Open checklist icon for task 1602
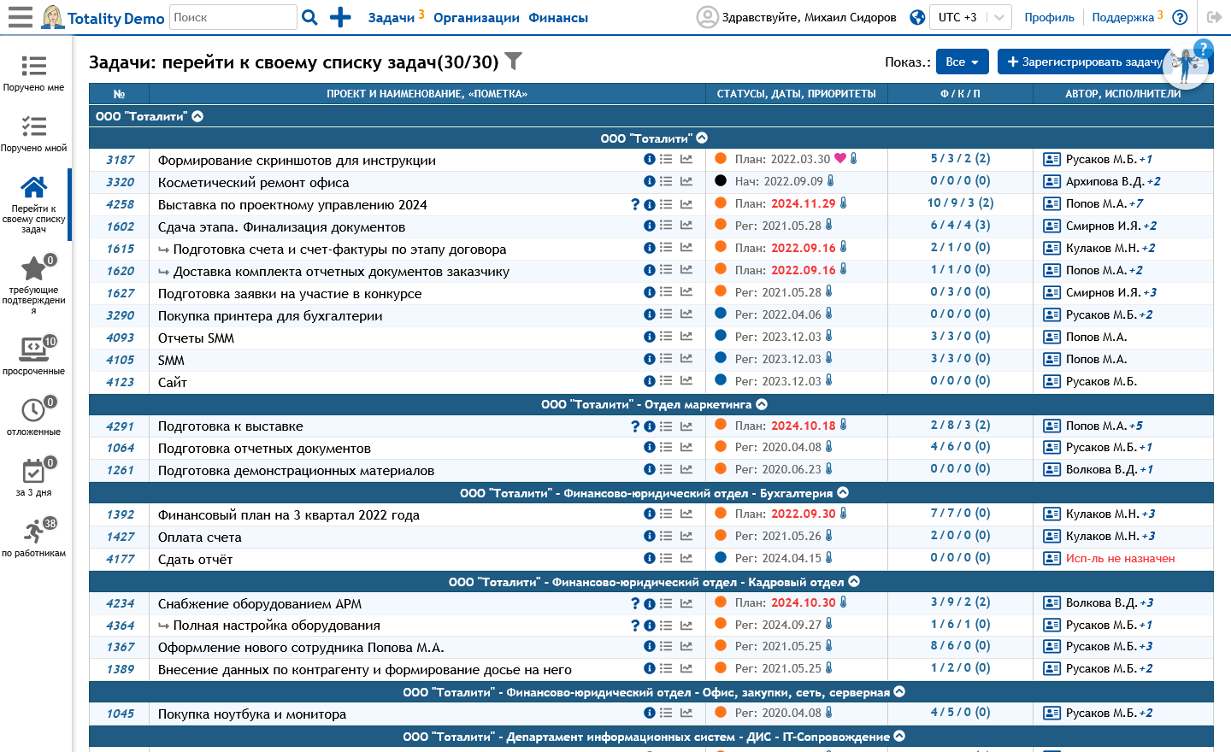The image size is (1231, 752). [x=666, y=226]
